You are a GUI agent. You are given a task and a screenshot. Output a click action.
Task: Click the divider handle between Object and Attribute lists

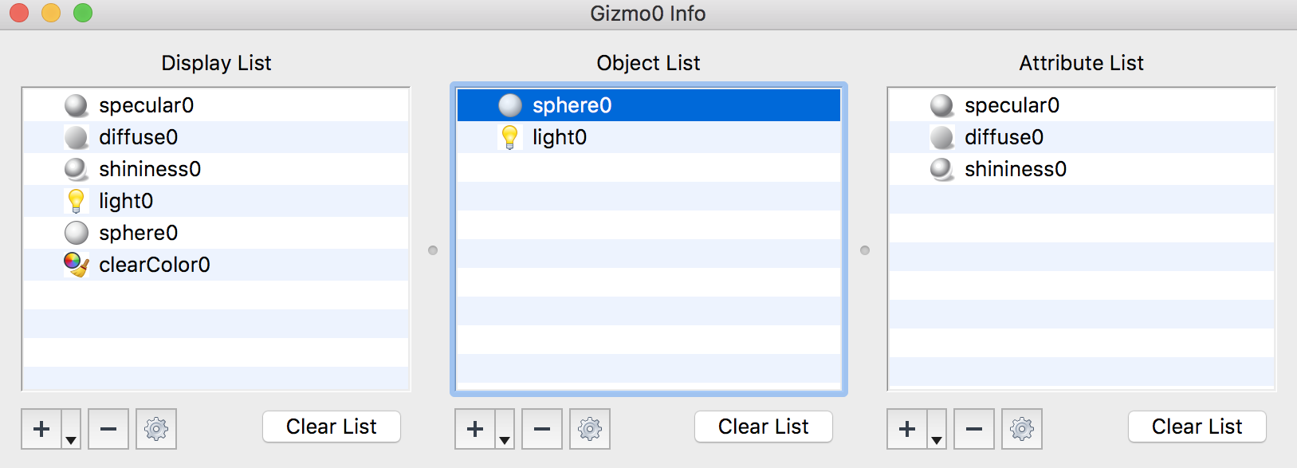coord(865,250)
